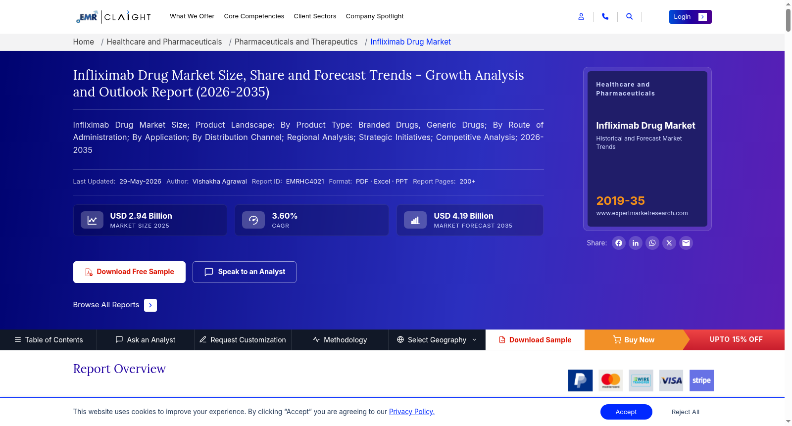Open the What We Offer menu

click(x=192, y=16)
